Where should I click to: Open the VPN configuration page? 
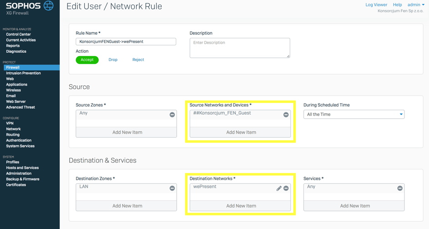click(x=10, y=123)
